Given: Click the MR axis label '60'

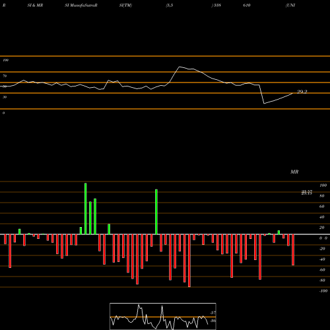Looking at the screenshot, I should [x=321, y=207].
